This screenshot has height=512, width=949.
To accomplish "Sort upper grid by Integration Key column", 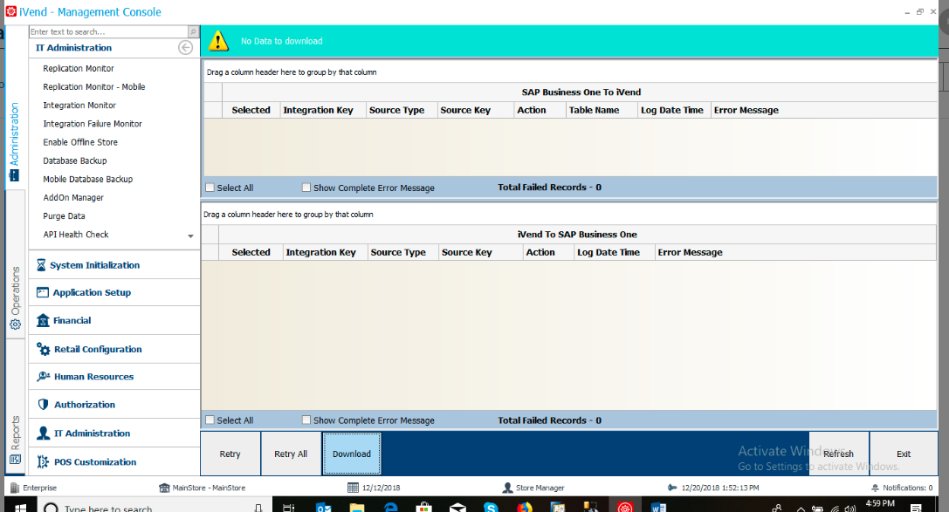I will (x=323, y=110).
